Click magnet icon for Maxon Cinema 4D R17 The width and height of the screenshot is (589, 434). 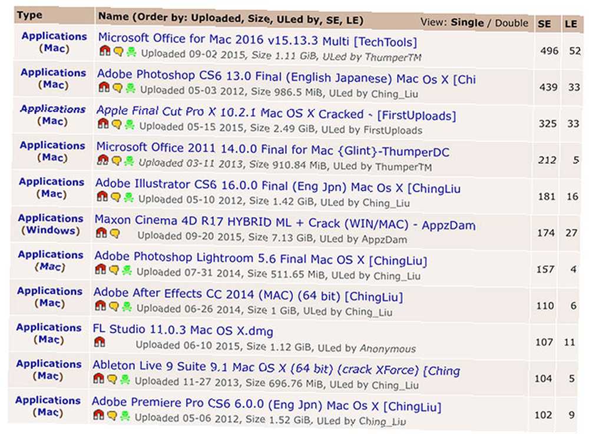click(101, 233)
